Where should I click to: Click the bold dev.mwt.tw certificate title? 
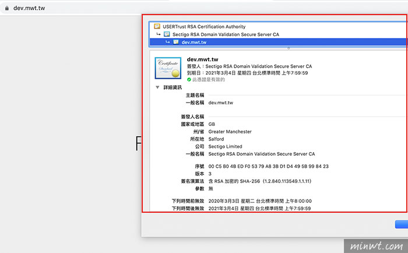coord(202,59)
